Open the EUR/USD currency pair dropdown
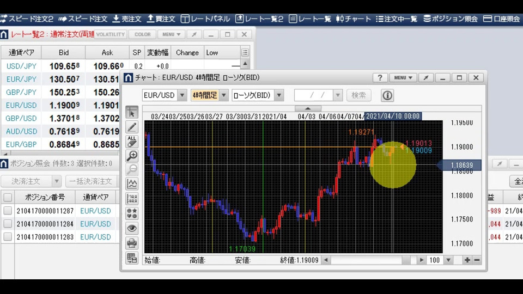This screenshot has height=294, width=523. click(x=182, y=95)
